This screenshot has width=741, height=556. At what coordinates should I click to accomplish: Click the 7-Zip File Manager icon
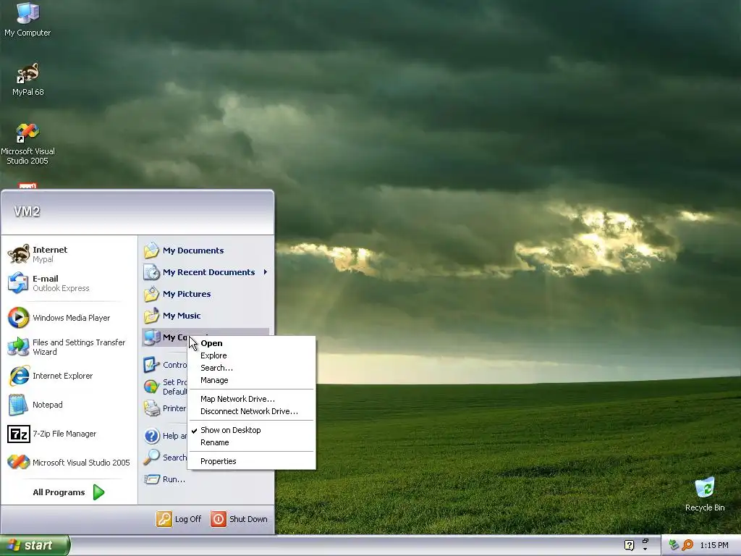[x=19, y=434]
